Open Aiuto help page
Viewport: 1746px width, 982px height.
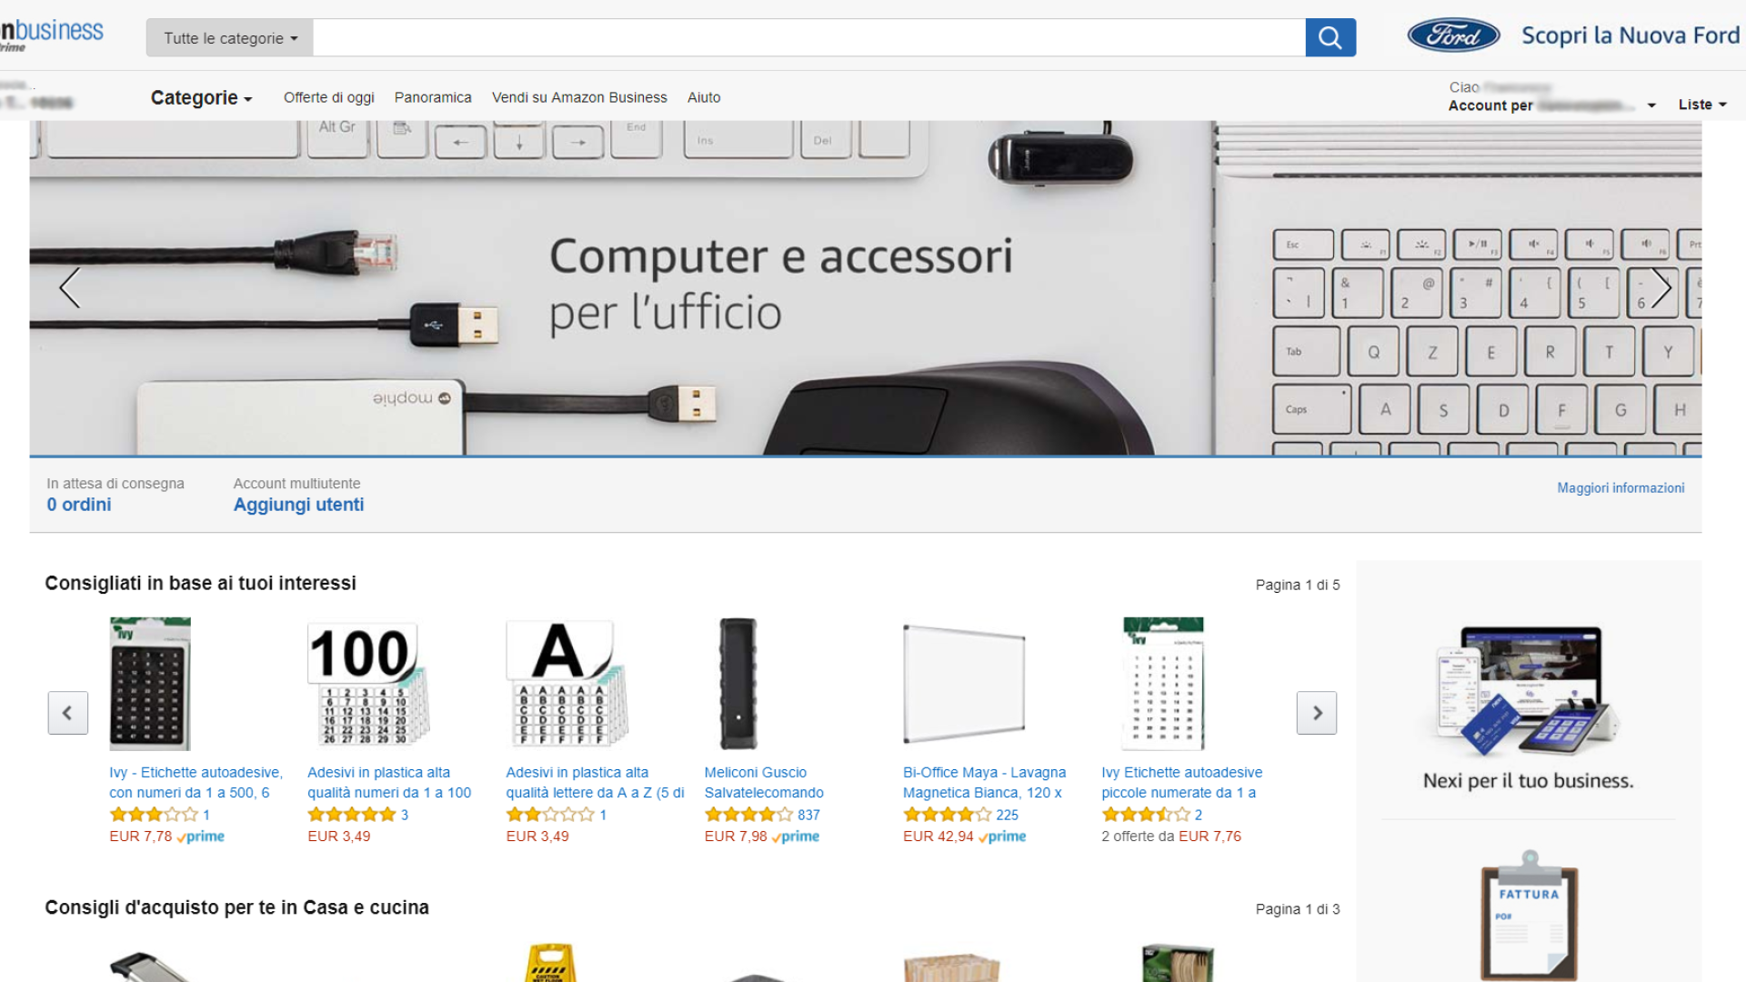(704, 97)
